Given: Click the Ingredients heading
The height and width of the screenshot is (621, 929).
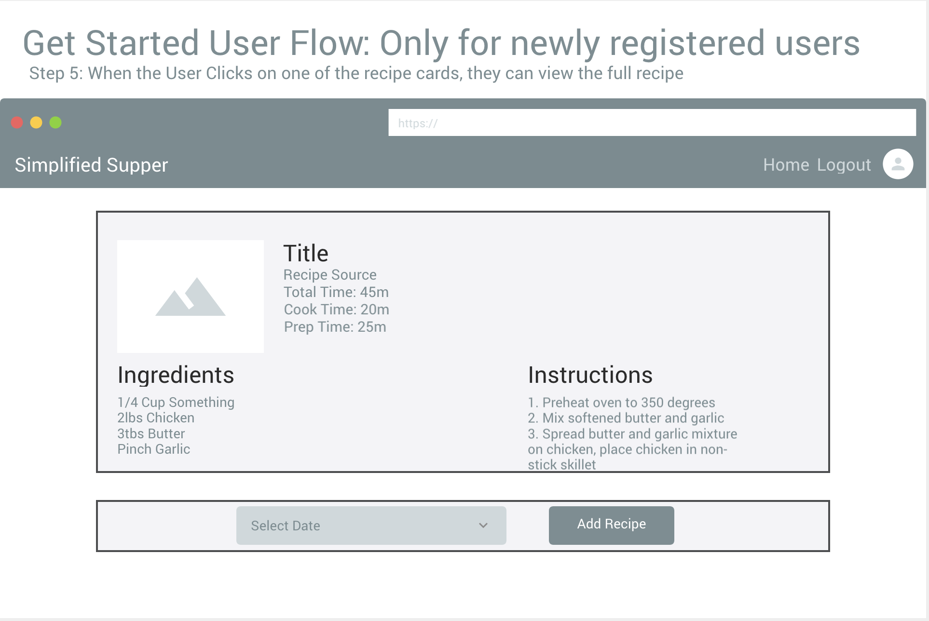Looking at the screenshot, I should pos(176,375).
